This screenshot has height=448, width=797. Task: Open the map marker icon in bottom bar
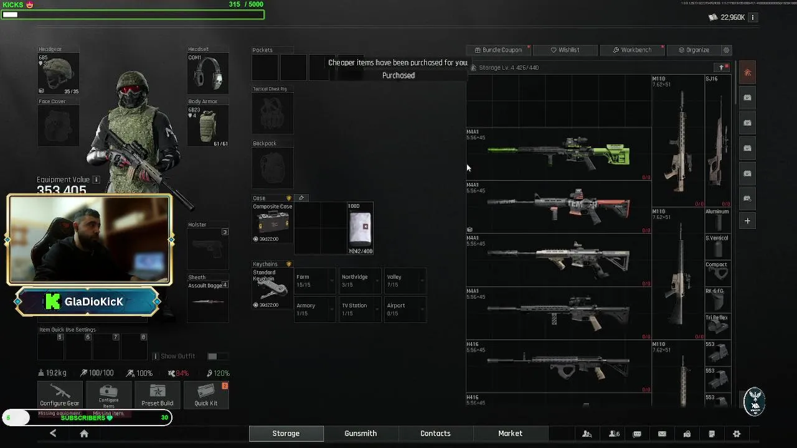coord(687,434)
